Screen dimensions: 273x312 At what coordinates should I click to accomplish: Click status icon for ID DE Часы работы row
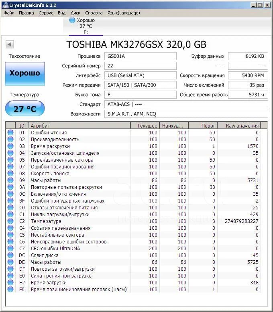(10, 262)
